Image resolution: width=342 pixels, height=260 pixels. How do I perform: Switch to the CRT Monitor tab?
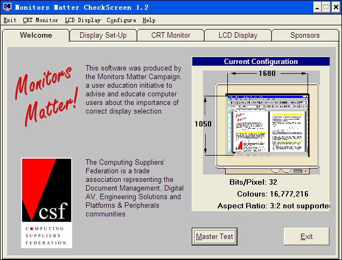point(171,36)
